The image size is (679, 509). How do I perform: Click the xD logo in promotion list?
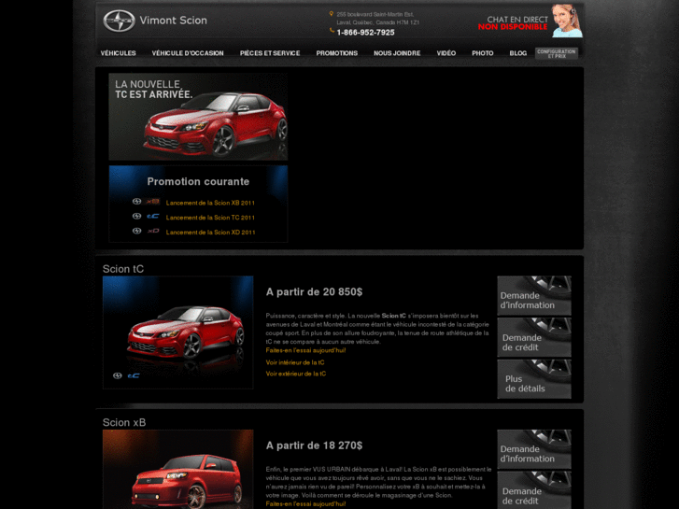click(x=153, y=232)
